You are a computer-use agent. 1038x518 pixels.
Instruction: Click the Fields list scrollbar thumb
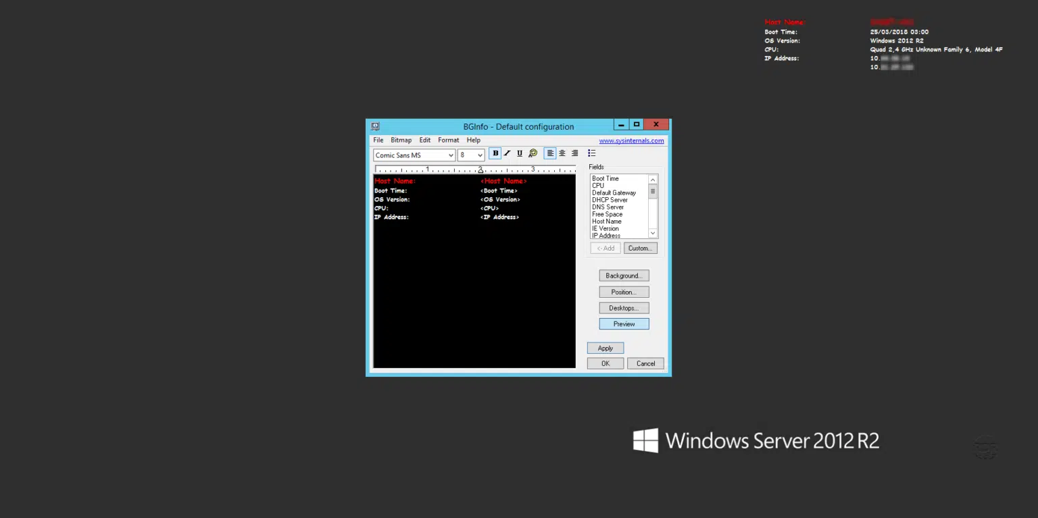point(653,191)
